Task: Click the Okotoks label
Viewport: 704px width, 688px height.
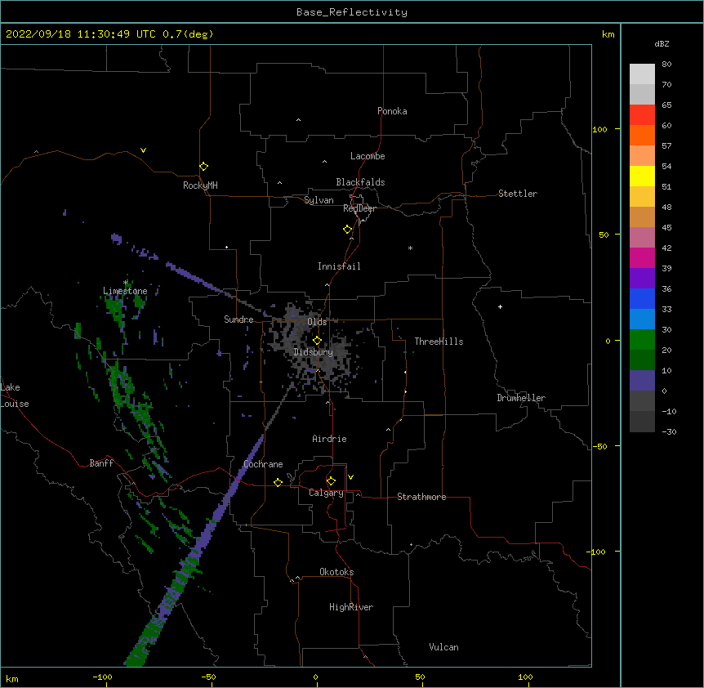Action: click(x=336, y=572)
